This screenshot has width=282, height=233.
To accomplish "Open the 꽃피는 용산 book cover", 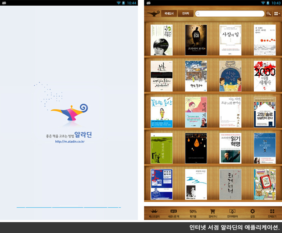I will coord(161,112).
